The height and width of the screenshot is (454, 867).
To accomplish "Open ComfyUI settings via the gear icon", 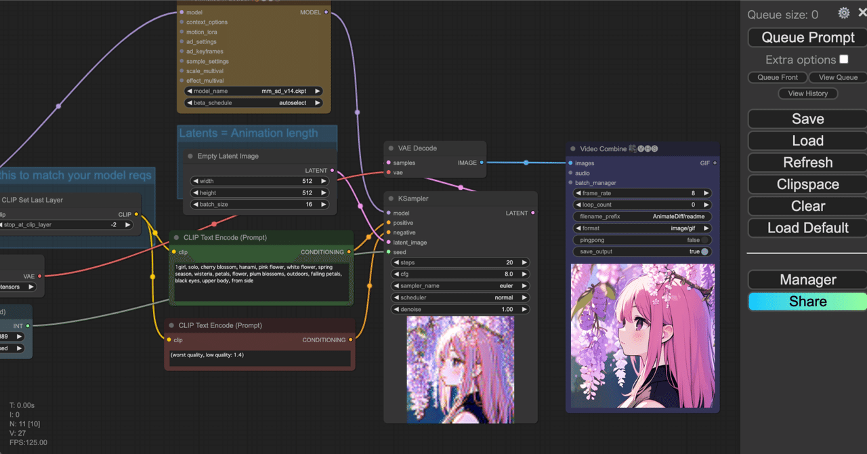I will coord(843,12).
